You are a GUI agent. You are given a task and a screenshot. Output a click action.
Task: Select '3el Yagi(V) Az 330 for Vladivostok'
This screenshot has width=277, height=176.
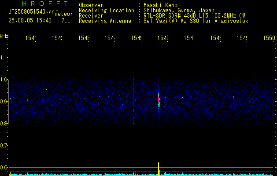(196, 21)
